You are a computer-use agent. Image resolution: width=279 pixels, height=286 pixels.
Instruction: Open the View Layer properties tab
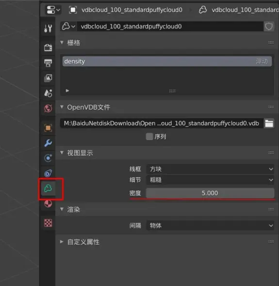(x=48, y=78)
